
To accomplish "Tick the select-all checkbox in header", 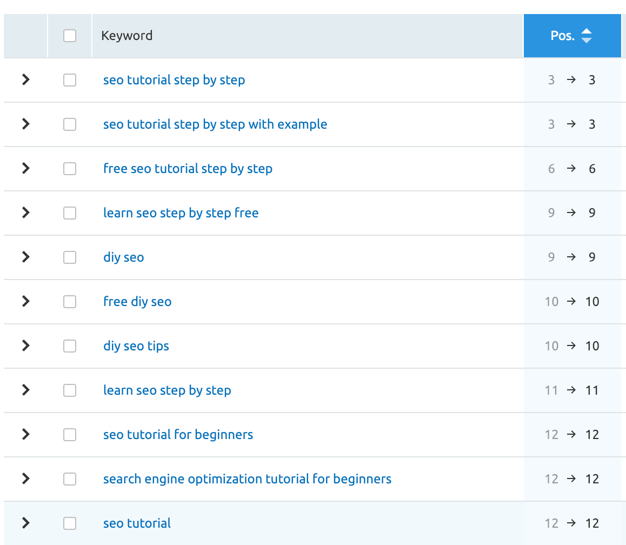I will pyautogui.click(x=70, y=36).
